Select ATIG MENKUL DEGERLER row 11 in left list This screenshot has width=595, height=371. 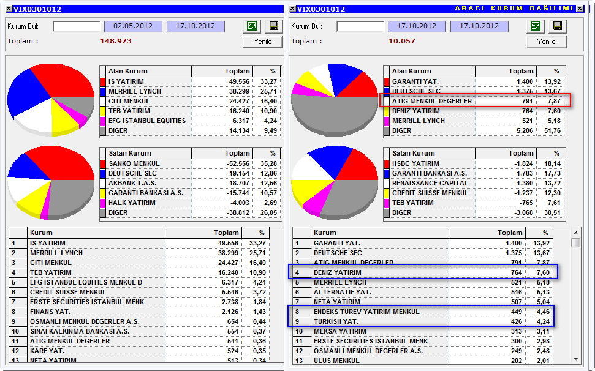coord(139,342)
